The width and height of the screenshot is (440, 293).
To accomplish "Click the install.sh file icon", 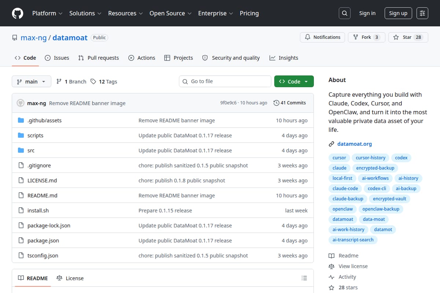I will 21,210.
